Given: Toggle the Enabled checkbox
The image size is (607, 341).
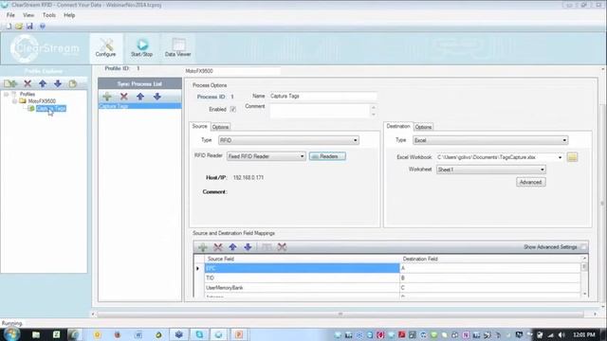Looking at the screenshot, I should point(233,110).
